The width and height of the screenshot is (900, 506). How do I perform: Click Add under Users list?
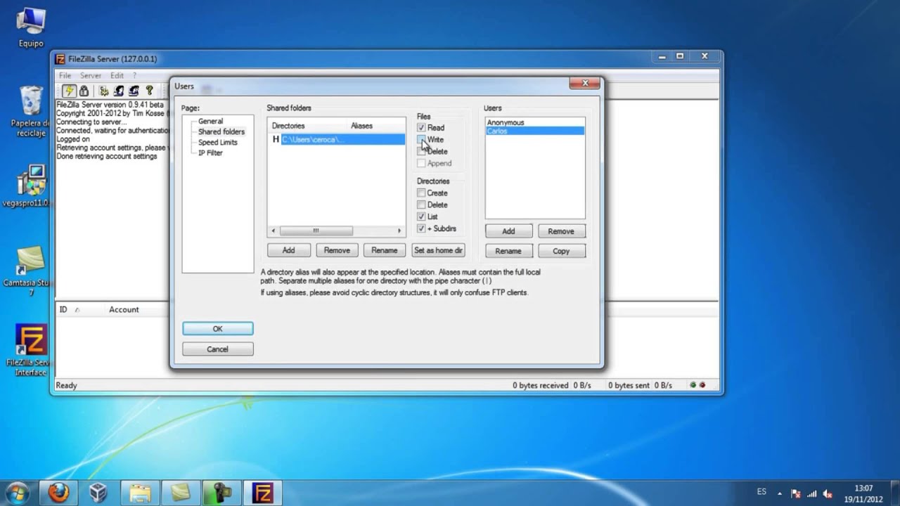click(508, 231)
